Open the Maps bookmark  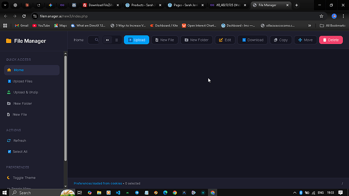point(61,26)
